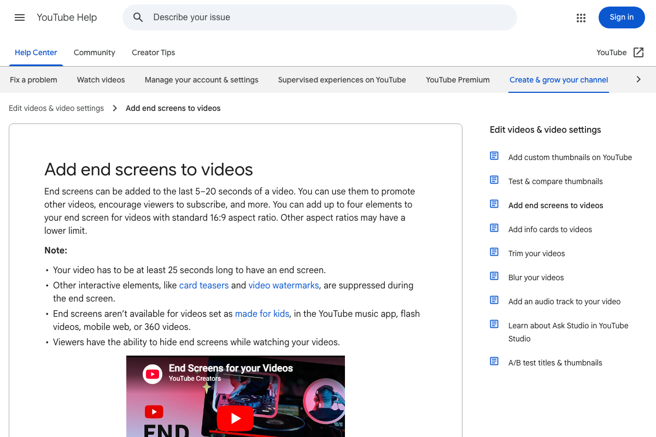Expand more categories with right chevron

[638, 79]
